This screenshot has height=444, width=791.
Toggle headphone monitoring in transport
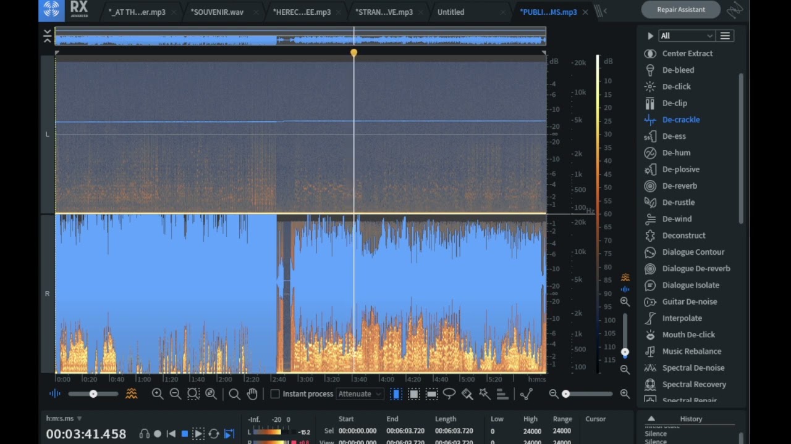[144, 434]
